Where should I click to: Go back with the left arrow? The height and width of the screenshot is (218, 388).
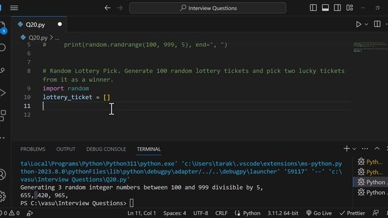click(107, 8)
